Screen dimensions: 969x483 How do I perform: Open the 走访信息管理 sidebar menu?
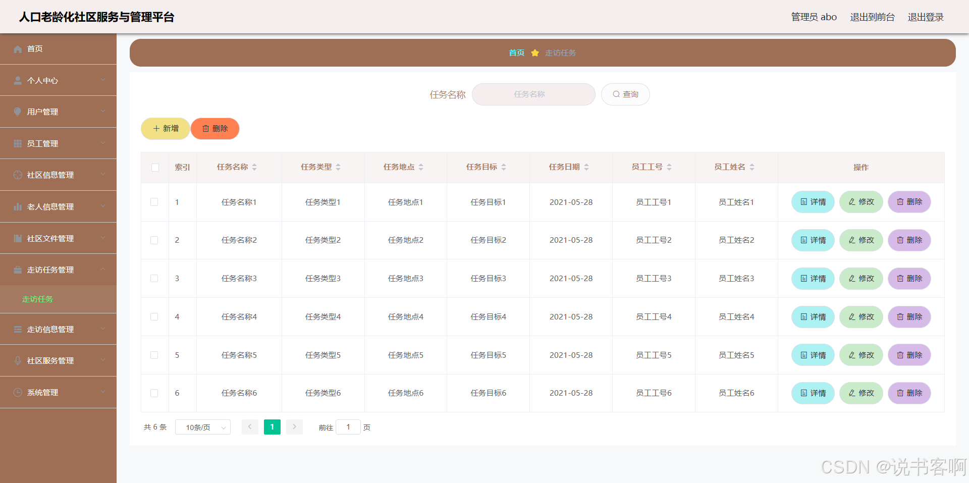(x=58, y=330)
